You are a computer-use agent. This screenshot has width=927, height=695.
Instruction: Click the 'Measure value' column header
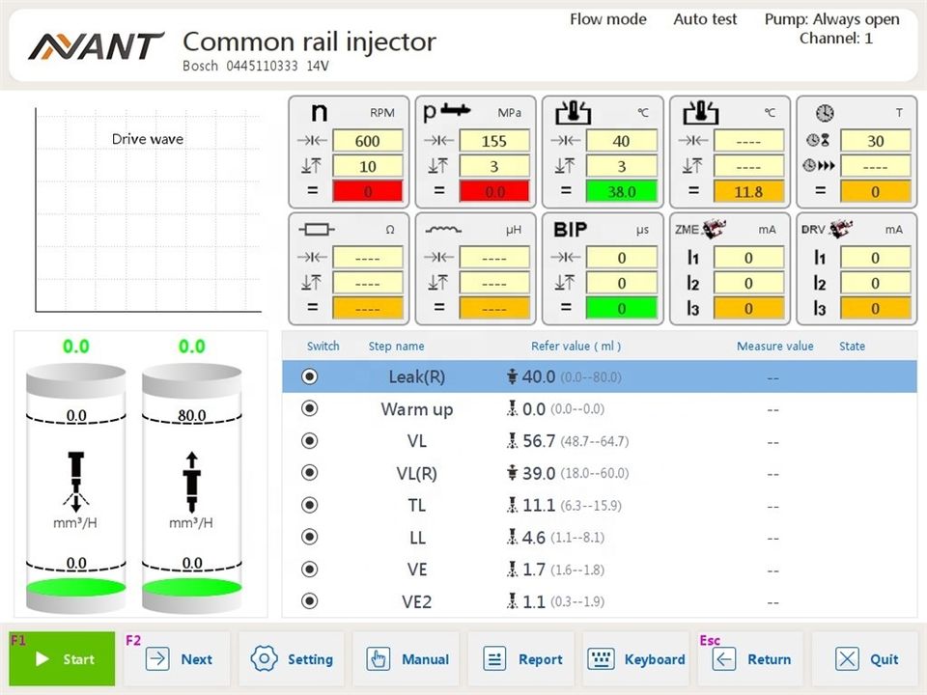(774, 347)
